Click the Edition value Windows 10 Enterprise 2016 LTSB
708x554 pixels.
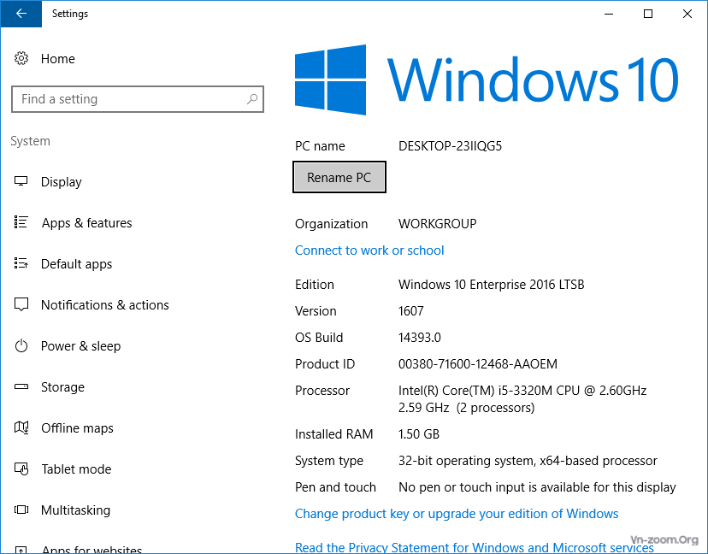point(492,285)
